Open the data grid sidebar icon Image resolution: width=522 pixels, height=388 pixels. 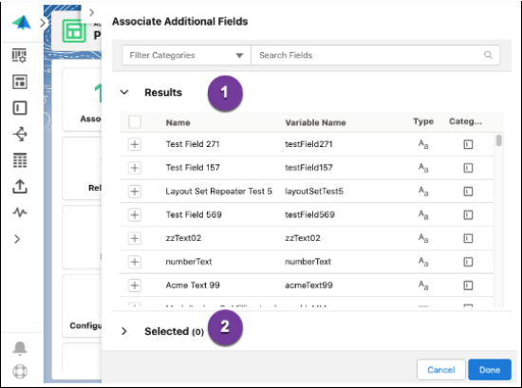[20, 160]
